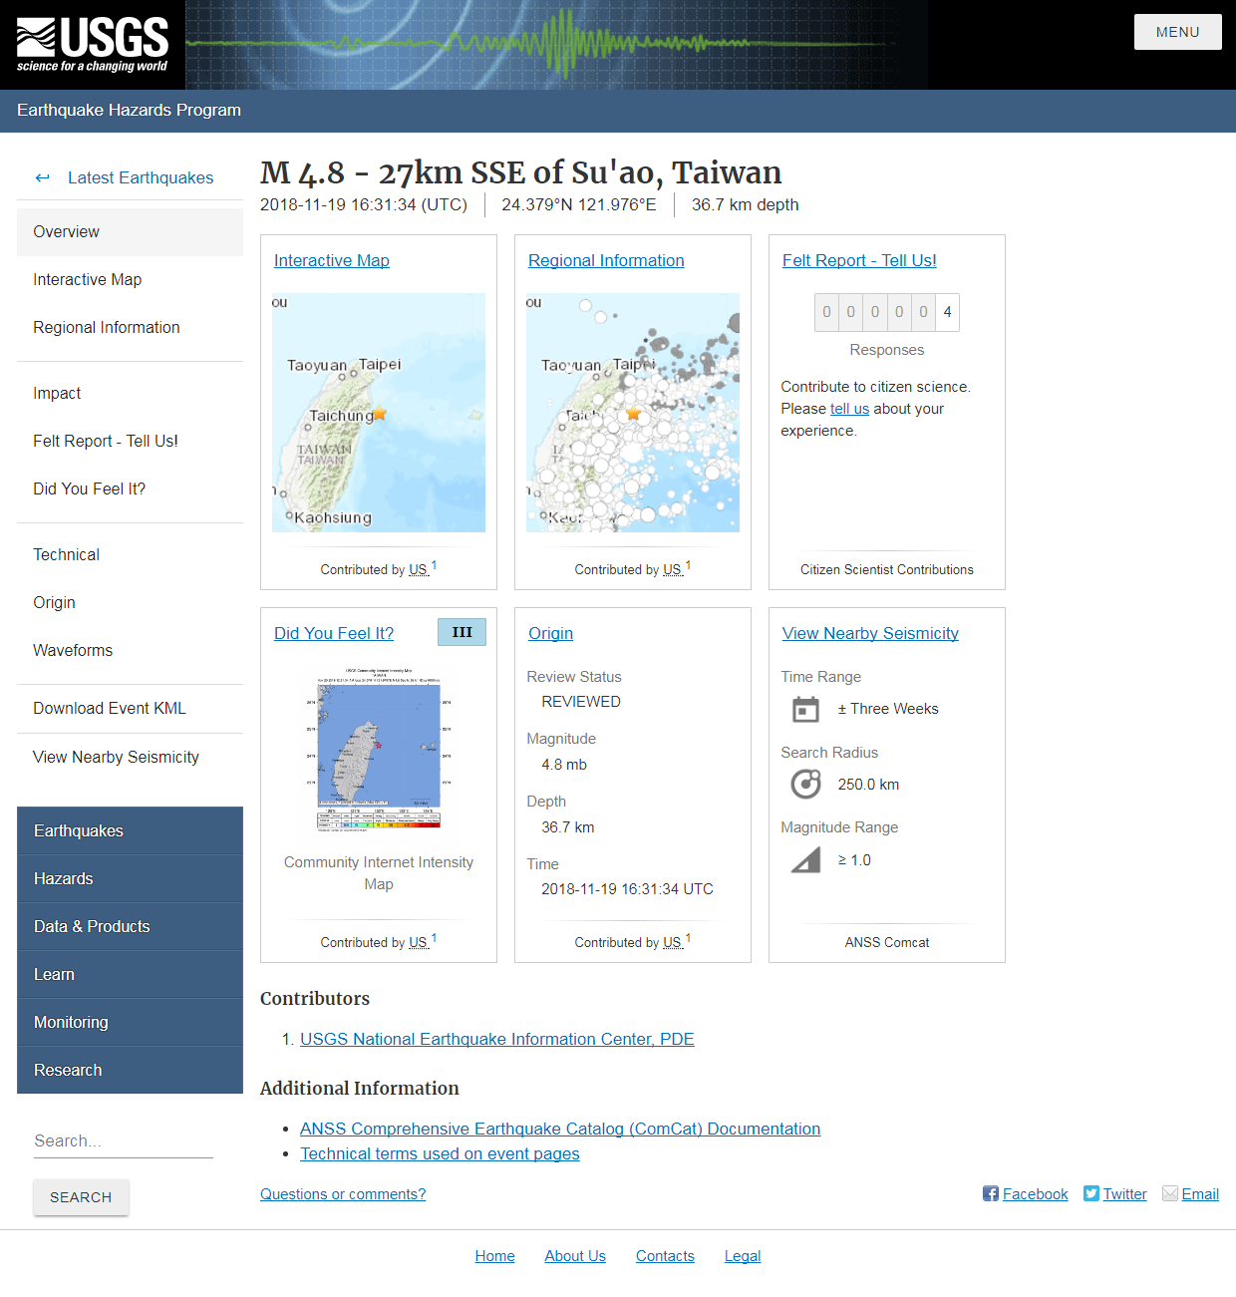This screenshot has height=1297, width=1236.
Task: Select Interactive Map in sidebar
Action: [130, 279]
